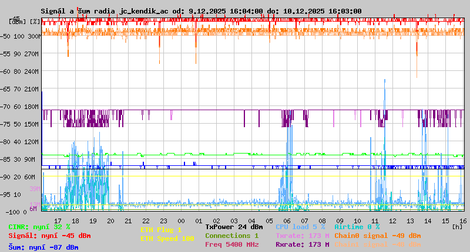This screenshot has height=252, width=470.
Task: Click the '12' hour label on the x-axis
Action: click(x=392, y=221)
